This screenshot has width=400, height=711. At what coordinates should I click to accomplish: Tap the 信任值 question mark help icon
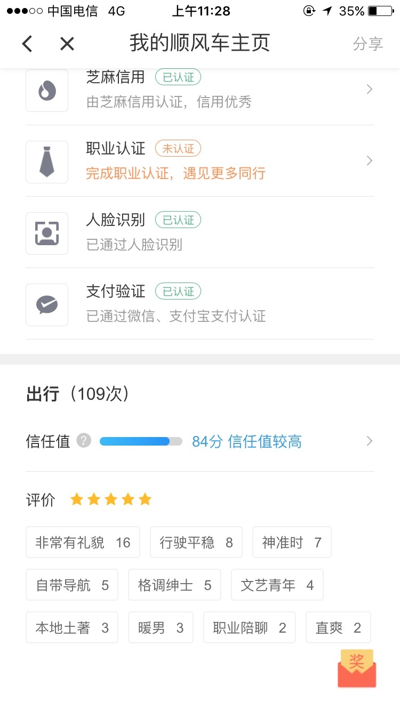click(x=84, y=441)
